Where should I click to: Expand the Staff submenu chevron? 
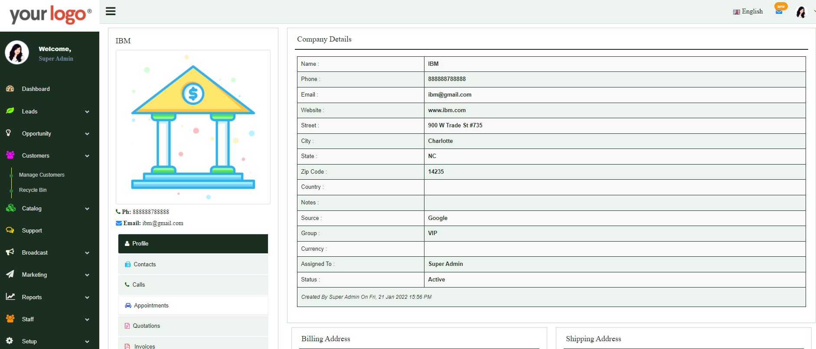[x=87, y=320]
